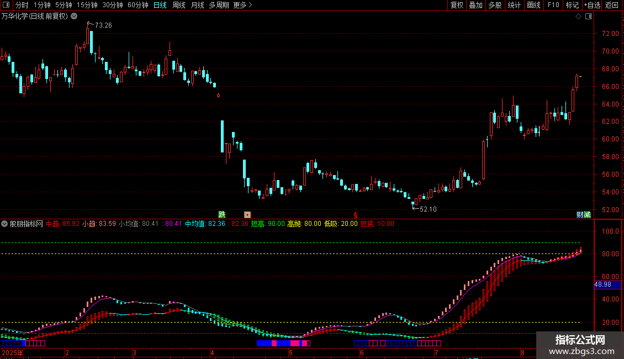Image resolution: width=624 pixels, height=359 pixels.
Task: Toggle the left sidebar panel icon
Action: tap(6, 5)
